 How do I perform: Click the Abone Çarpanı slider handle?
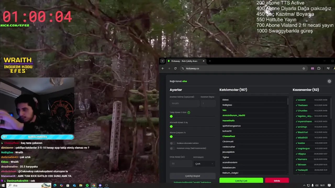171,137
